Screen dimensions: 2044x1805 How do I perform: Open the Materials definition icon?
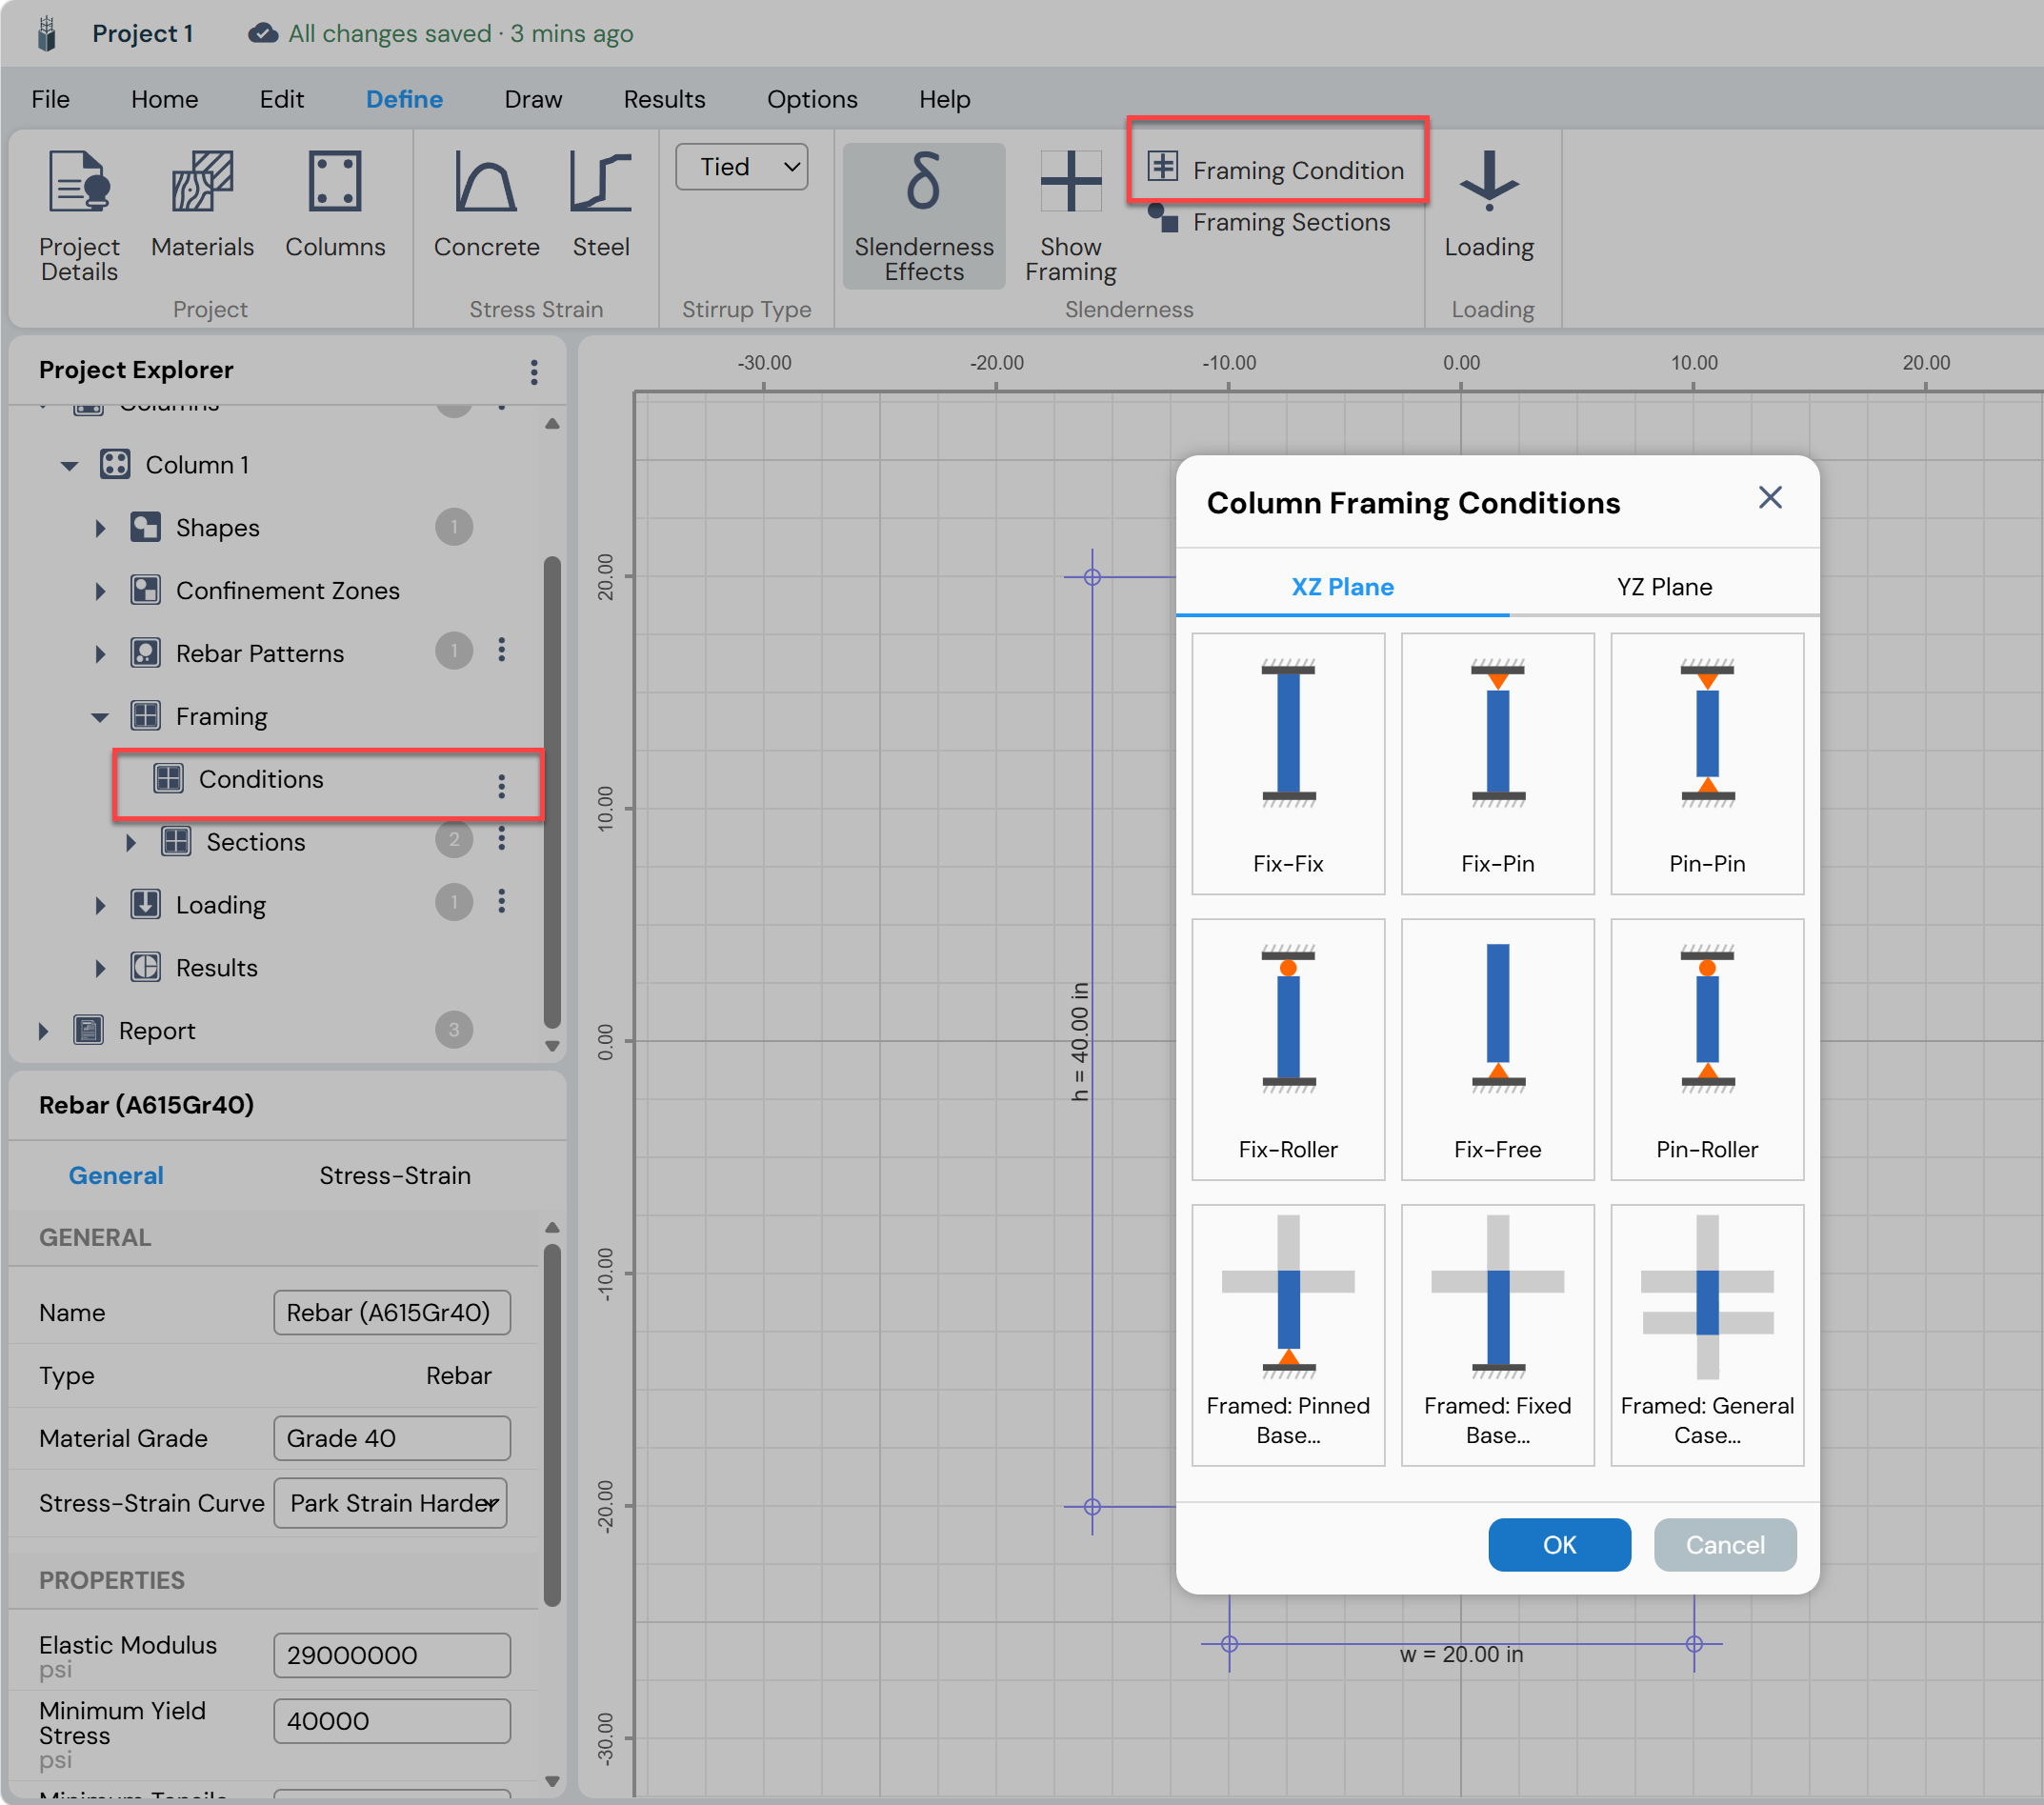tap(202, 203)
